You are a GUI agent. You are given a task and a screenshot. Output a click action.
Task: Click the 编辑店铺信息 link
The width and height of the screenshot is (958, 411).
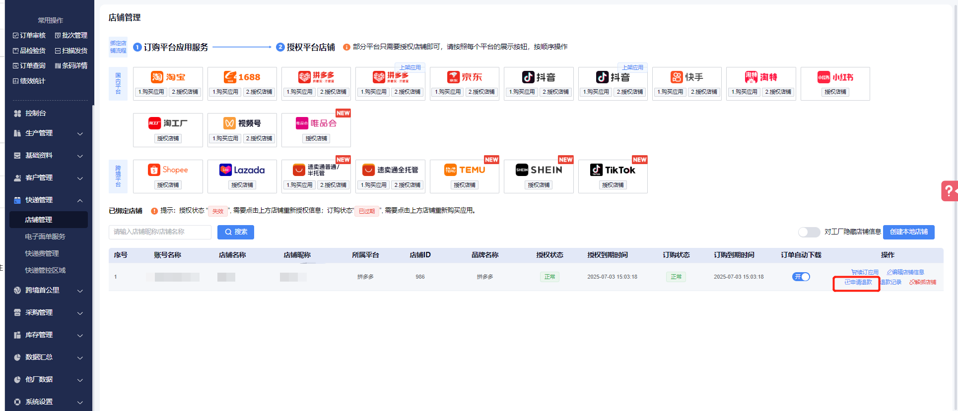[x=905, y=272]
